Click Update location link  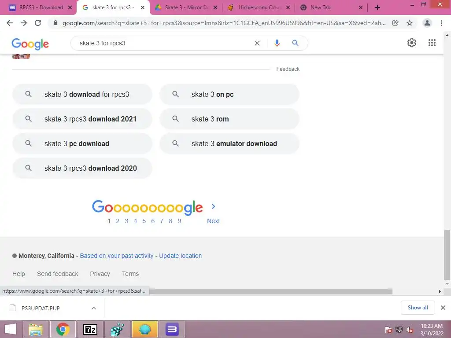pyautogui.click(x=180, y=256)
